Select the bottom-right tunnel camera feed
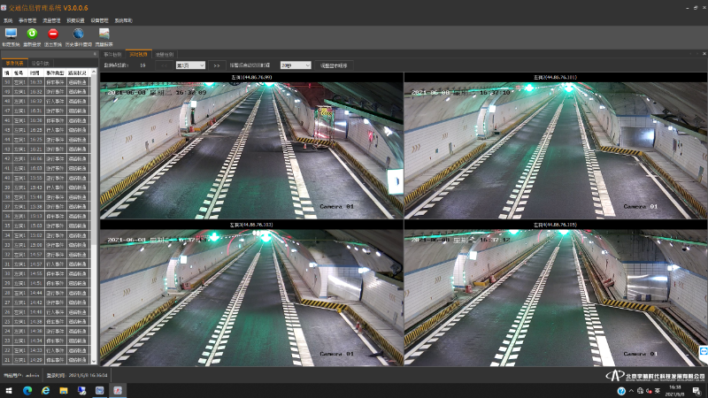The width and height of the screenshot is (708, 398). tap(555, 296)
